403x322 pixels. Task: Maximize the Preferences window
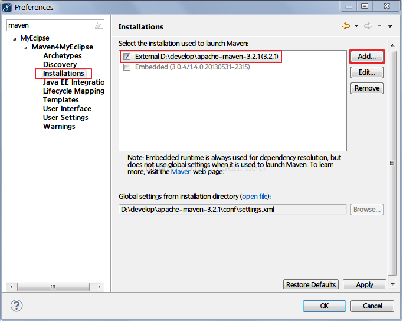pyautogui.click(x=365, y=6)
